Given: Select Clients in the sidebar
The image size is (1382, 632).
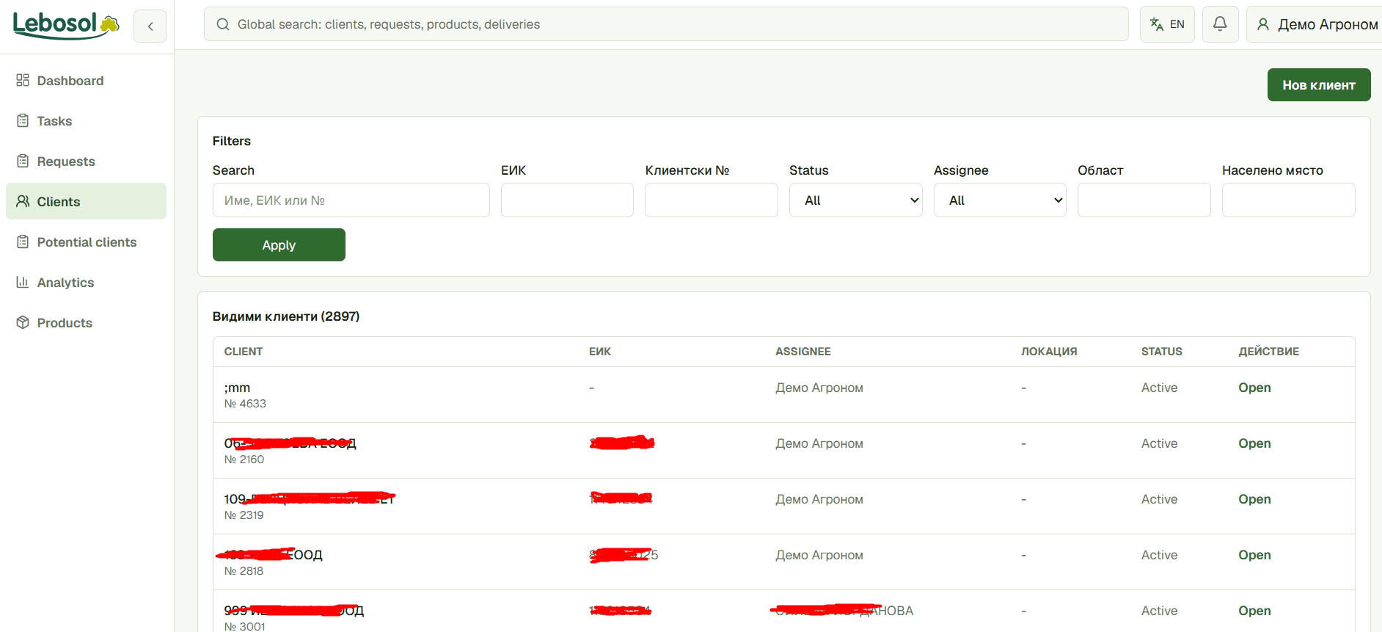Looking at the screenshot, I should coord(86,201).
